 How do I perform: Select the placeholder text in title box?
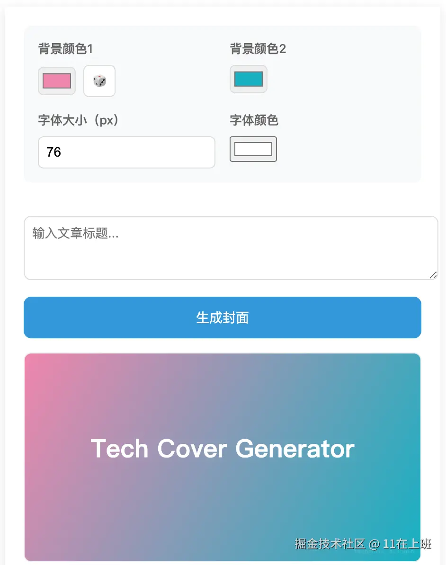75,233
